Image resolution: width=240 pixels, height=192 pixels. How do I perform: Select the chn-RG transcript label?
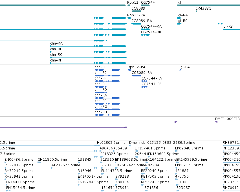tap(56, 55)
